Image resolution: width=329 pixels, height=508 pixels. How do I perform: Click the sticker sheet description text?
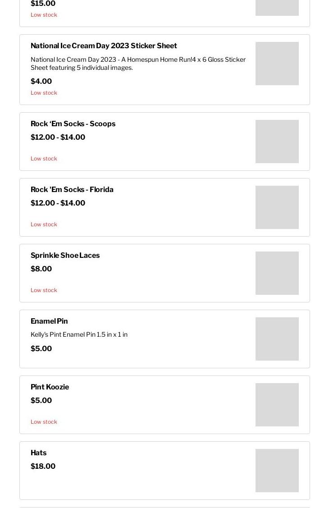(138, 64)
